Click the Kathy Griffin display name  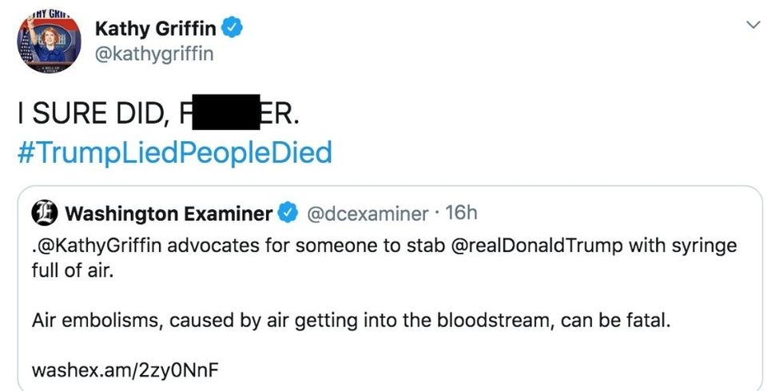(x=155, y=30)
